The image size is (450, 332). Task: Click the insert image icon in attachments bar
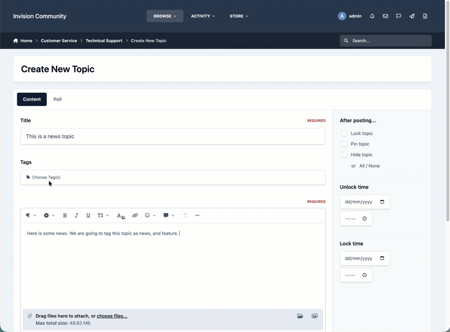pos(314,316)
